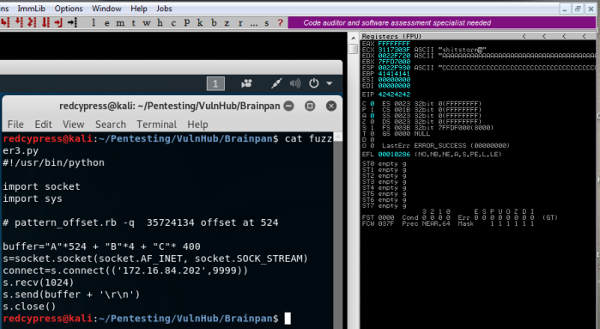Image resolution: width=600 pixels, height=329 pixels.
Task: Click the Go to address arrow icon
Action: coord(72,22)
